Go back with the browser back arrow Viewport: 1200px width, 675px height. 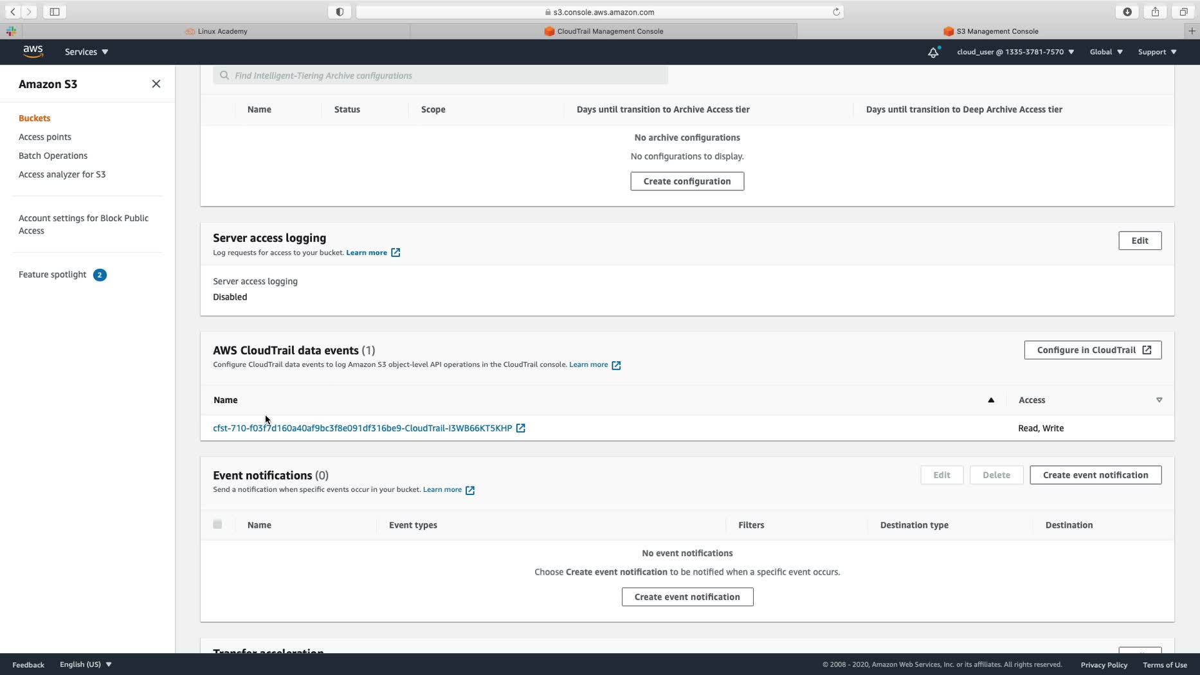tap(13, 12)
